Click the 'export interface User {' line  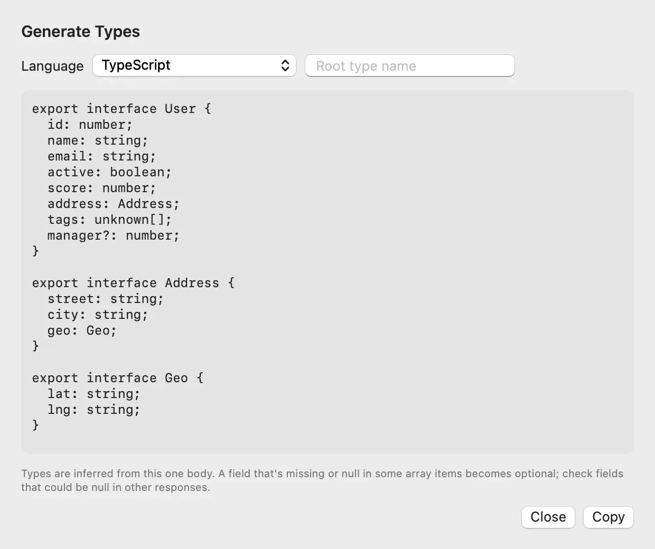121,109
